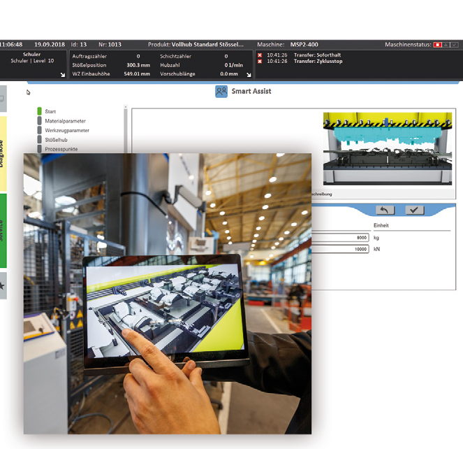
Task: Confirm with the checkmark button
Action: (415, 210)
